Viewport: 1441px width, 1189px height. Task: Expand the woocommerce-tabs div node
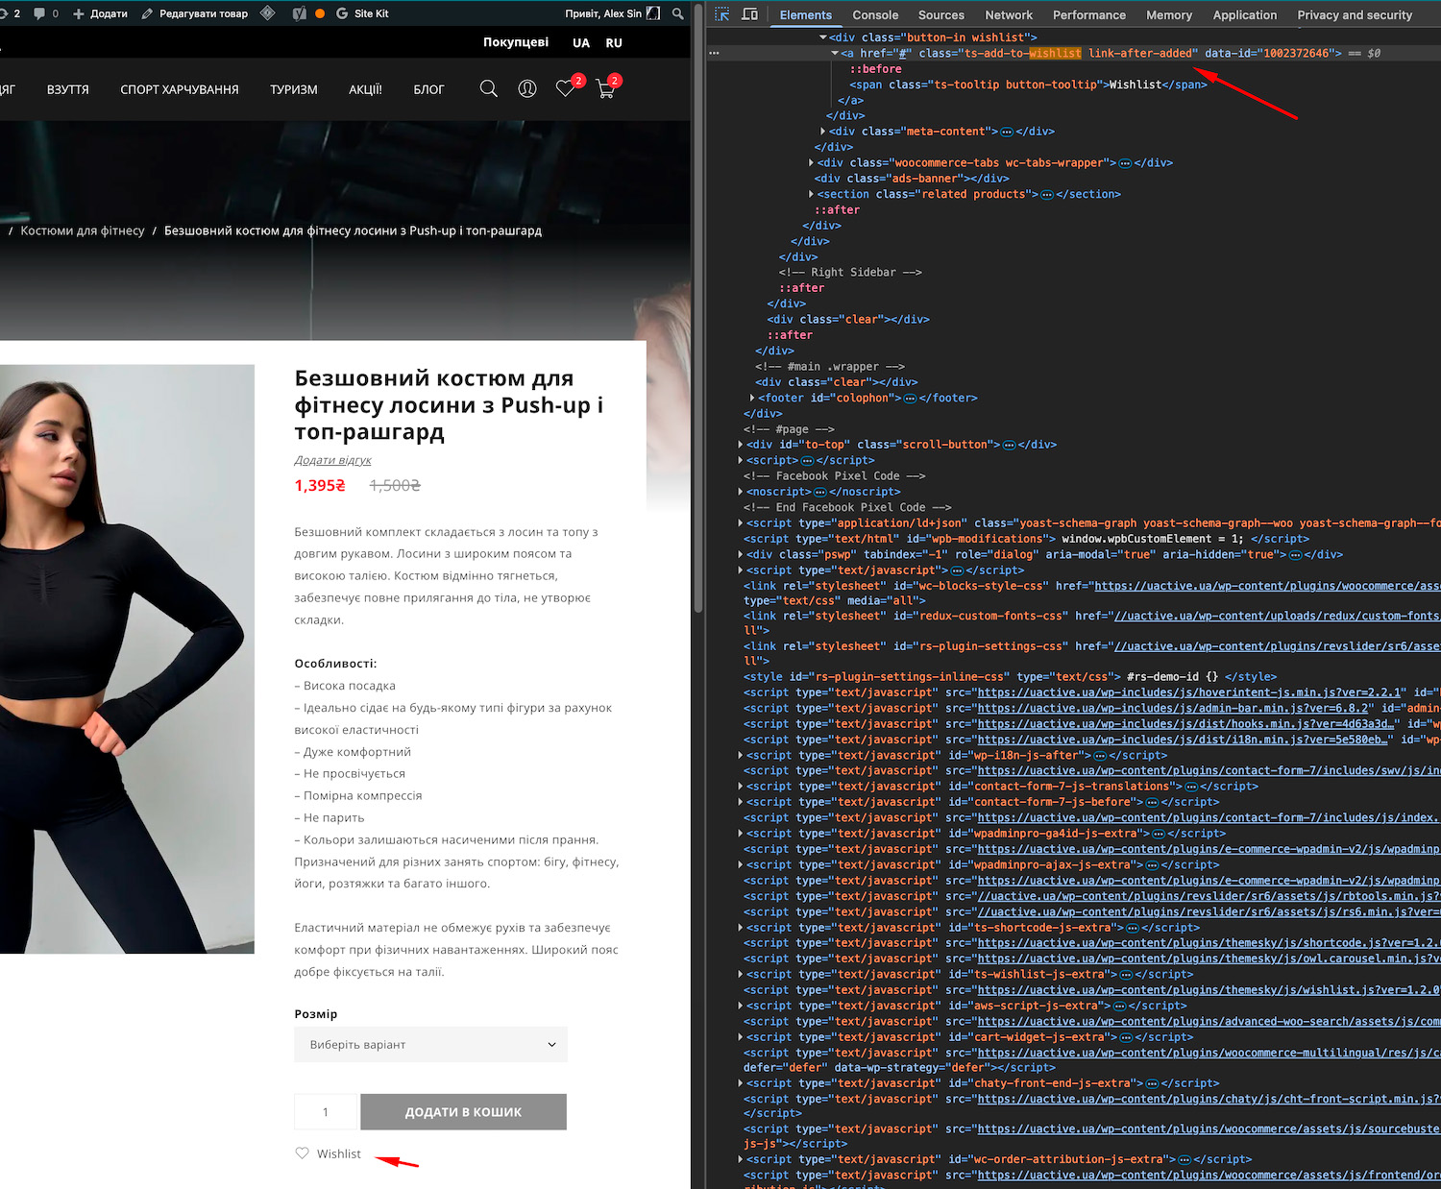(x=812, y=163)
